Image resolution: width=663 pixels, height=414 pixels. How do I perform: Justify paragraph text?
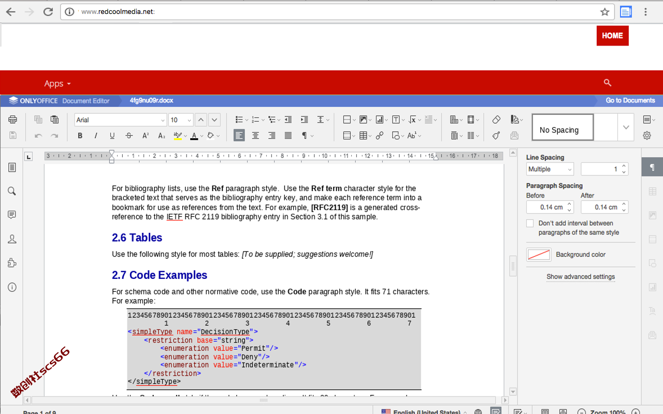tap(288, 136)
